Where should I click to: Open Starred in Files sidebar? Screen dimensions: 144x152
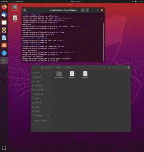point(41,77)
